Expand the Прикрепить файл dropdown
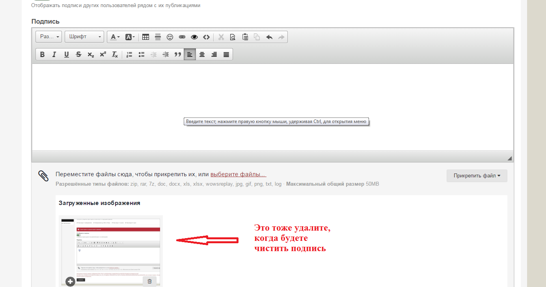The image size is (546, 287). point(477,176)
